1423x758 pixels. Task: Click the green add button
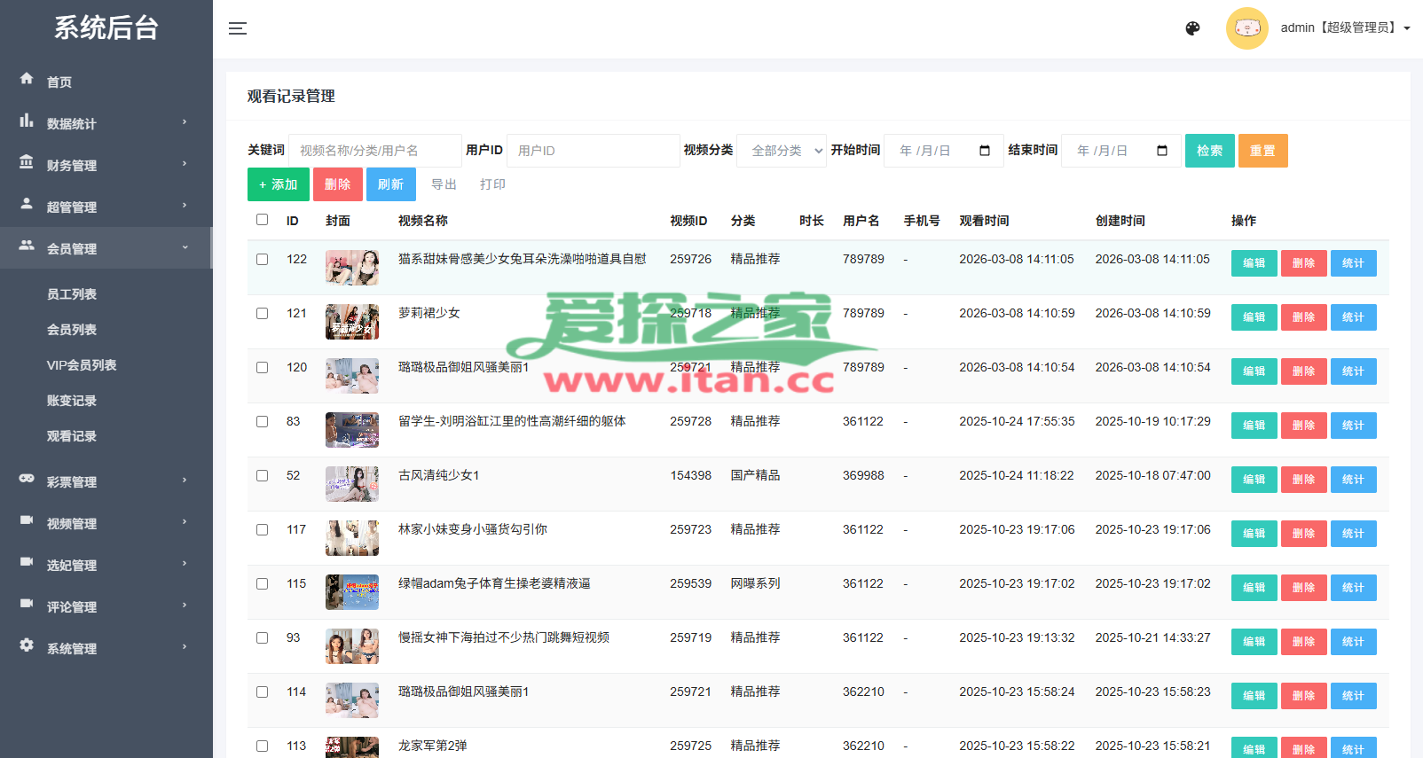click(278, 184)
